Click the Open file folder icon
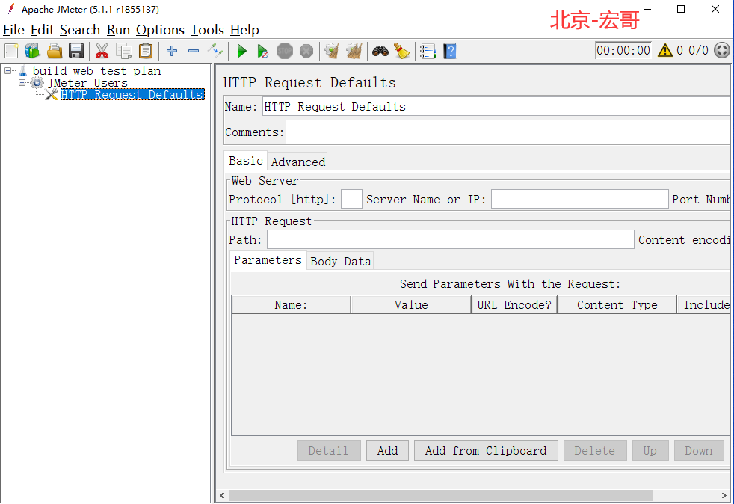The height and width of the screenshot is (504, 734). [x=55, y=51]
